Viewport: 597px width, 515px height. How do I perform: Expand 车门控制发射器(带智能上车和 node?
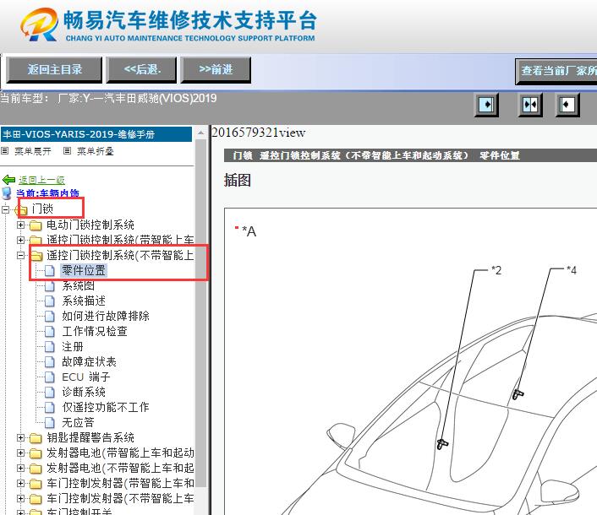20,484
